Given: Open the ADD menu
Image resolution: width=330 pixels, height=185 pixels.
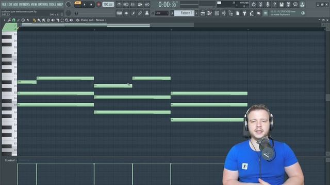Looking at the screenshot, I should (16, 4).
